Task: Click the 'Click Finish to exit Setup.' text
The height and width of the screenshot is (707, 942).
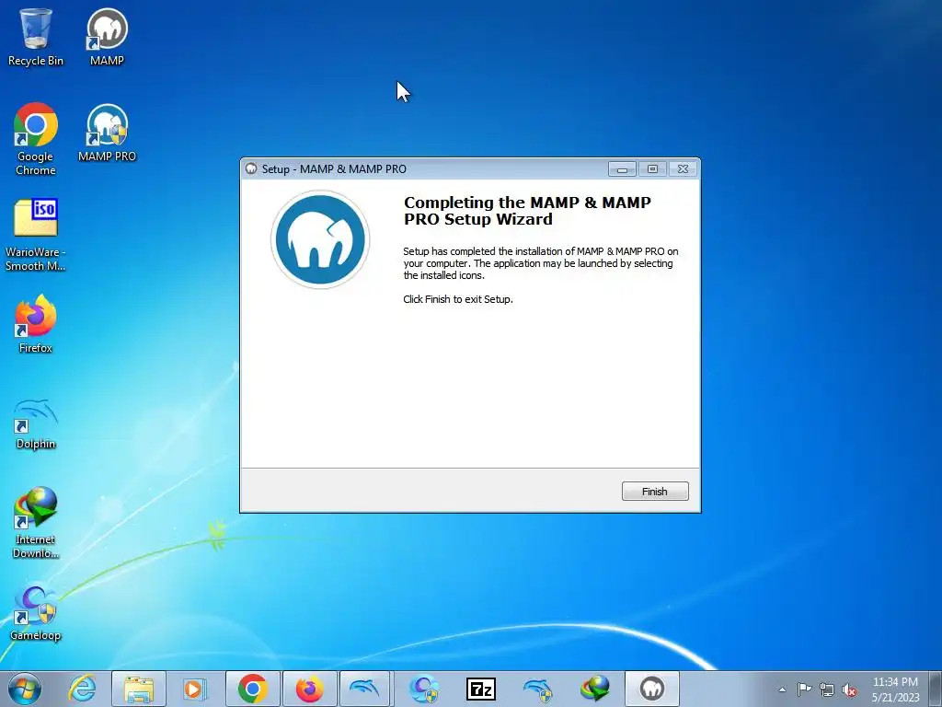Action: (x=458, y=299)
